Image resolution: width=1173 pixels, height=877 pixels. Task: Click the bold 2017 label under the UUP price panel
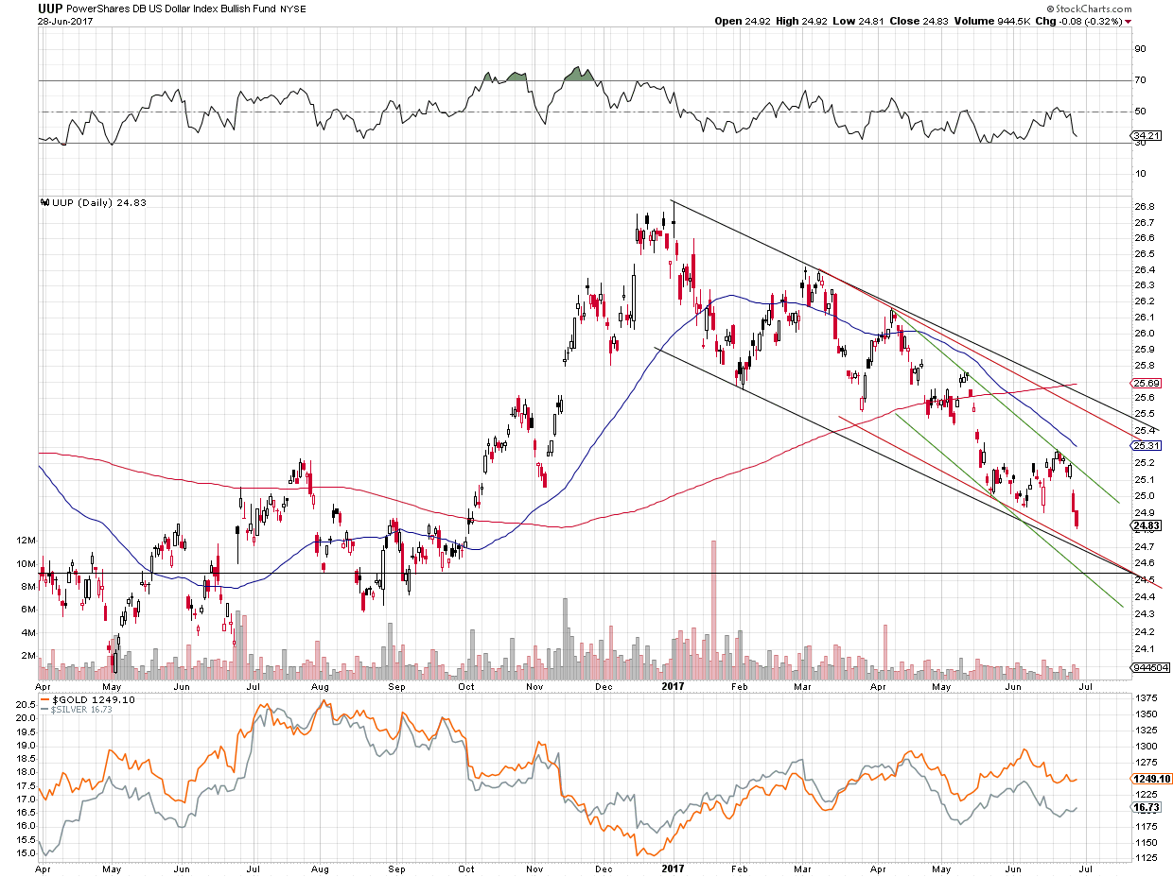pyautogui.click(x=673, y=686)
